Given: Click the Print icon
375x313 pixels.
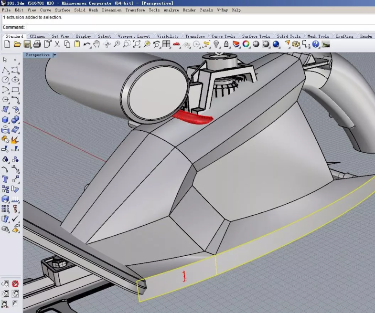Looking at the screenshot, I should pos(37,44).
